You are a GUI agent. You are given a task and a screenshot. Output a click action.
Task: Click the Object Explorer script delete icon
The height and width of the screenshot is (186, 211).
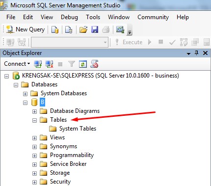tap(94, 64)
